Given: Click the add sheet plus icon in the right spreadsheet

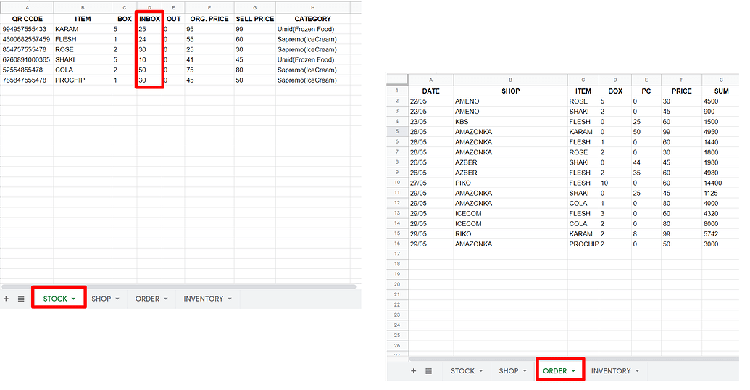Looking at the screenshot, I should pos(414,371).
